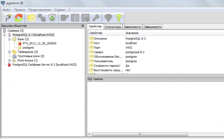Click the Сохранить пароль? property label
Viewport: 224px width, 139px height.
pyautogui.click(x=107, y=66)
